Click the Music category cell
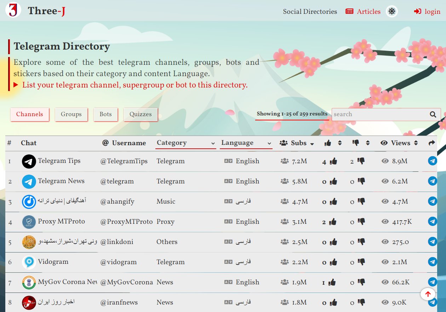The height and width of the screenshot is (312, 446). 166,202
